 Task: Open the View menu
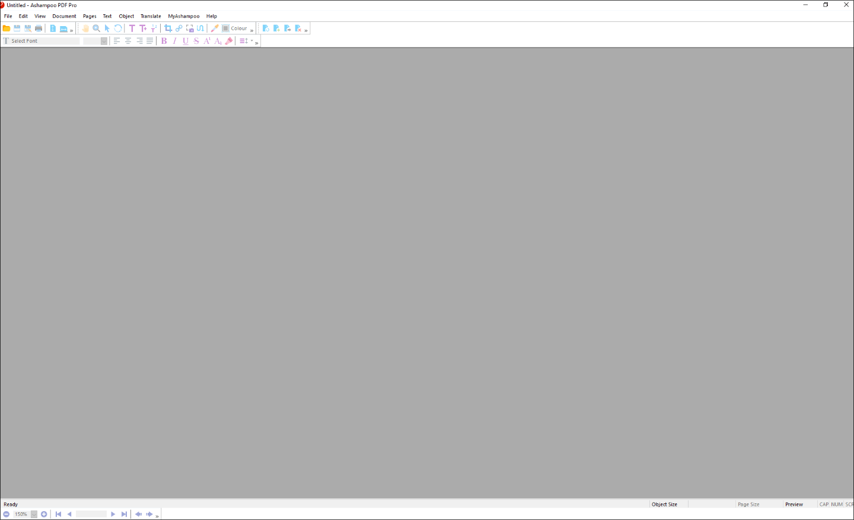[40, 16]
